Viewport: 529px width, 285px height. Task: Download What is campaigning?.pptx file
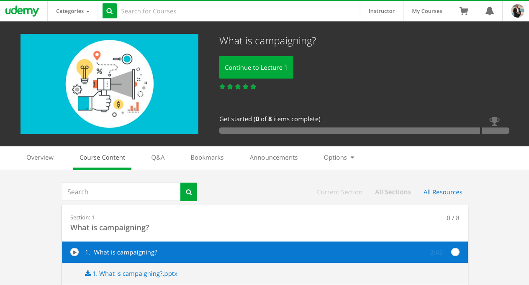coord(135,274)
